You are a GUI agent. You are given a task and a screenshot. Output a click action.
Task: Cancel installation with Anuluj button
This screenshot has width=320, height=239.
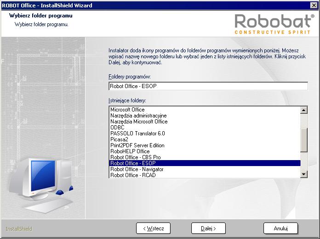pyautogui.click(x=280, y=228)
